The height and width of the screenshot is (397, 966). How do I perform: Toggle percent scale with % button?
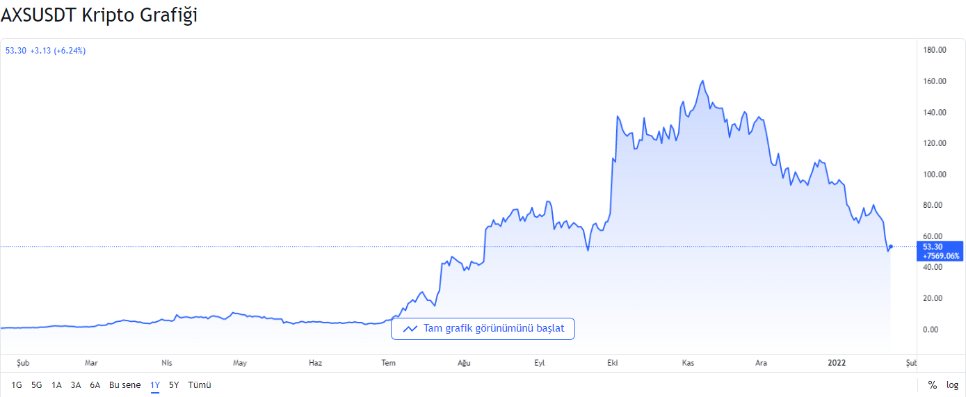click(x=932, y=385)
